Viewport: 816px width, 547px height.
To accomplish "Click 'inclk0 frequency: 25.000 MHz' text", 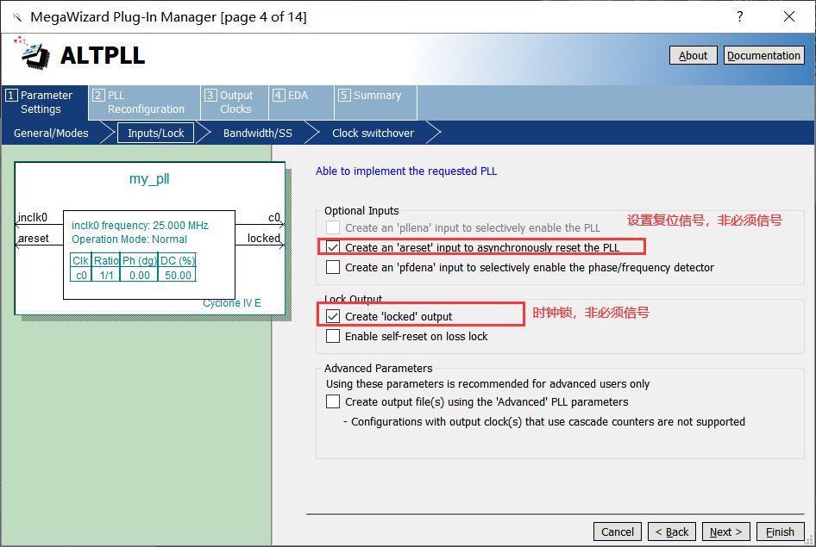I will tap(140, 226).
